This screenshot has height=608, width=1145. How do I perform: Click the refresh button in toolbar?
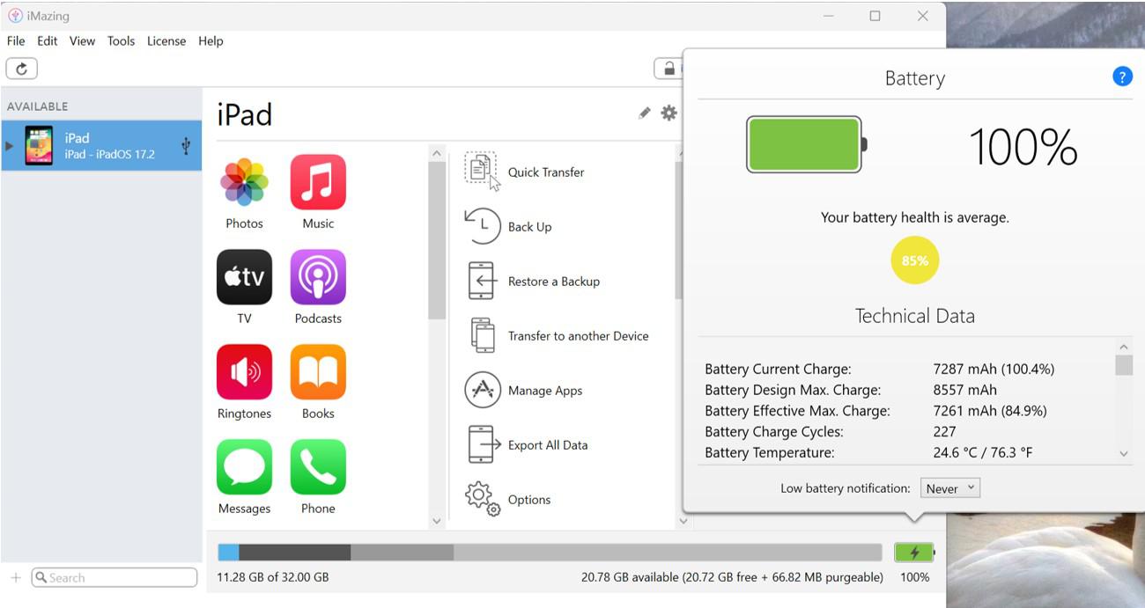[21, 69]
